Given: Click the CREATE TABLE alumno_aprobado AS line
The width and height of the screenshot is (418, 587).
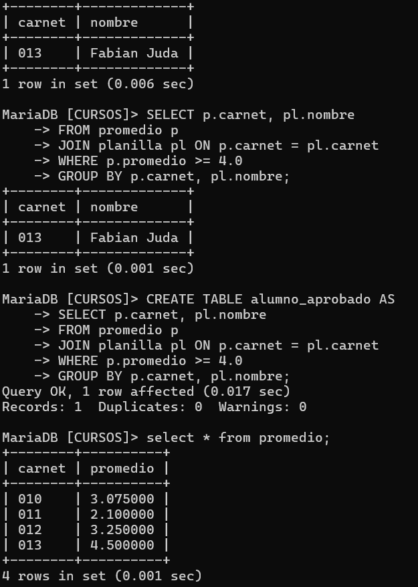Looking at the screenshot, I should tap(199, 300).
